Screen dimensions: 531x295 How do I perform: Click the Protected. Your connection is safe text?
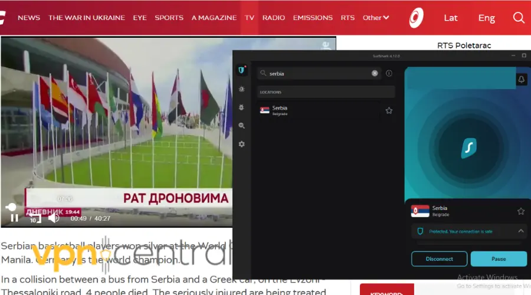pyautogui.click(x=461, y=232)
